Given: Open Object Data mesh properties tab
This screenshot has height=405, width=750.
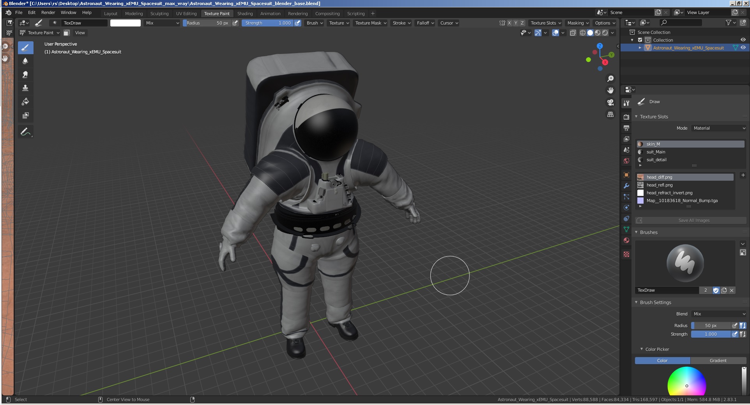Looking at the screenshot, I should pyautogui.click(x=626, y=229).
